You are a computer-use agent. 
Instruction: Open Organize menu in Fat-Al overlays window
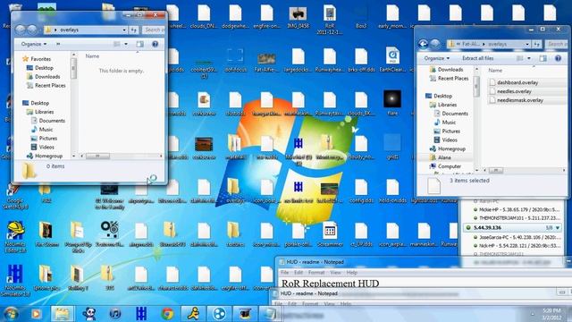click(437, 58)
